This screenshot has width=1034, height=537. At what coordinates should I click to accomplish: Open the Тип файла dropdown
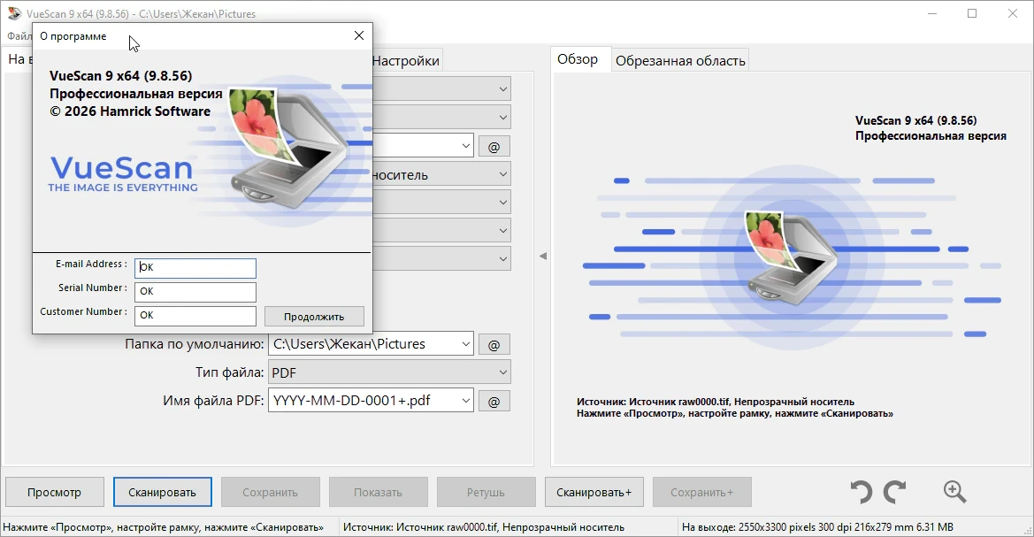coord(389,372)
